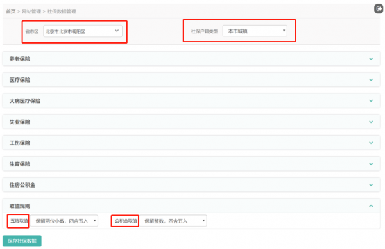The image size is (385, 249).
Task: Click the 医疗保险 section title
Action: pyautogui.click(x=20, y=80)
